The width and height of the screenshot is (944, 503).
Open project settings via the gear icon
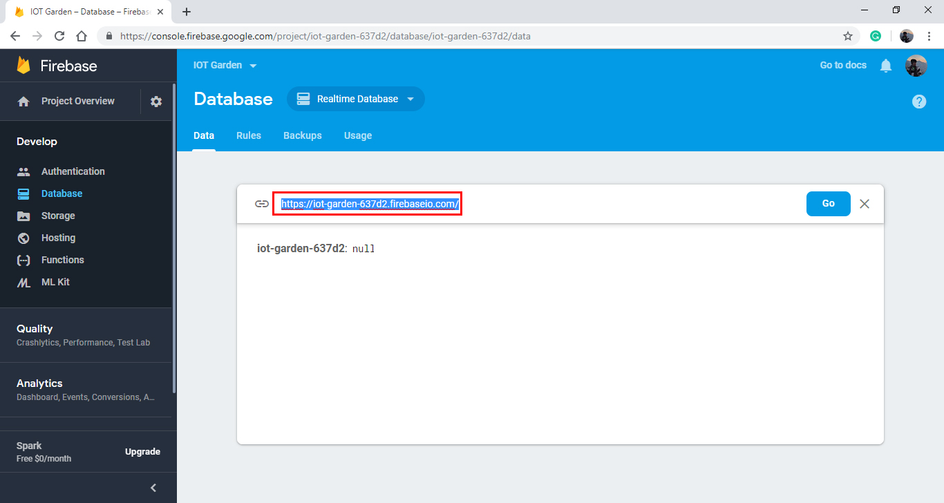(156, 101)
